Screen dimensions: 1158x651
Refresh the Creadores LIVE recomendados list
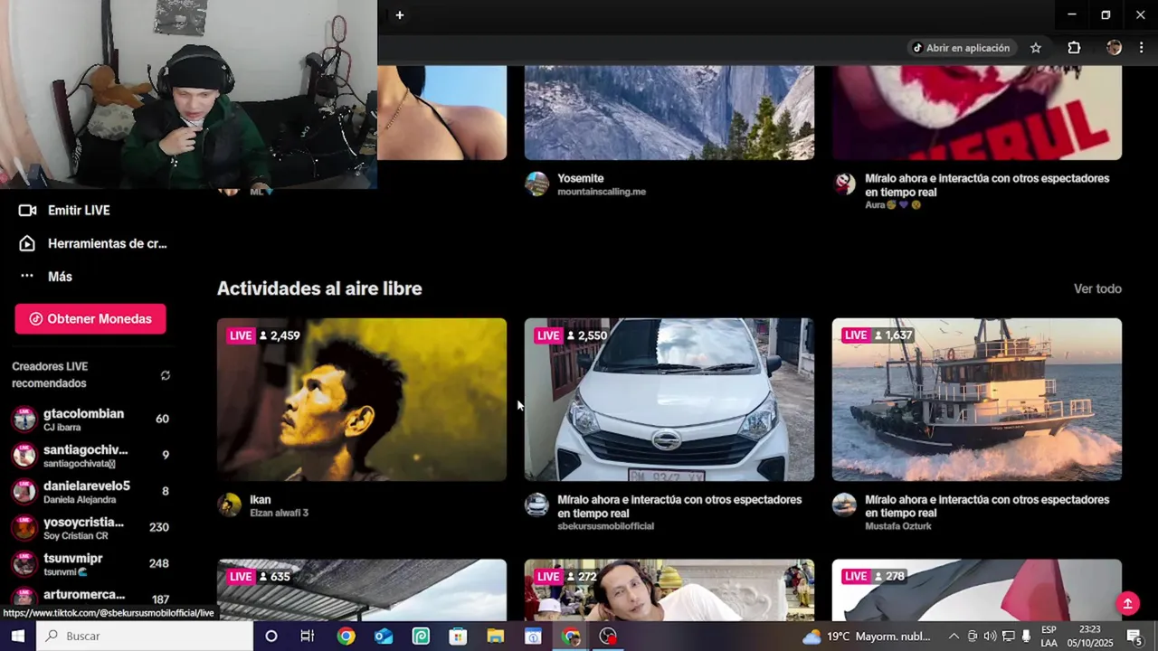(x=166, y=375)
